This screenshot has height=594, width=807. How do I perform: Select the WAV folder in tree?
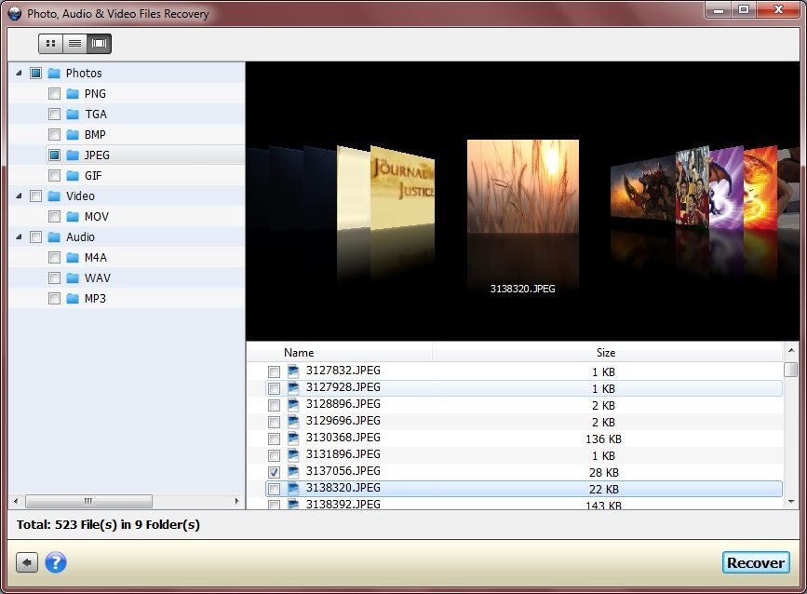pos(97,278)
